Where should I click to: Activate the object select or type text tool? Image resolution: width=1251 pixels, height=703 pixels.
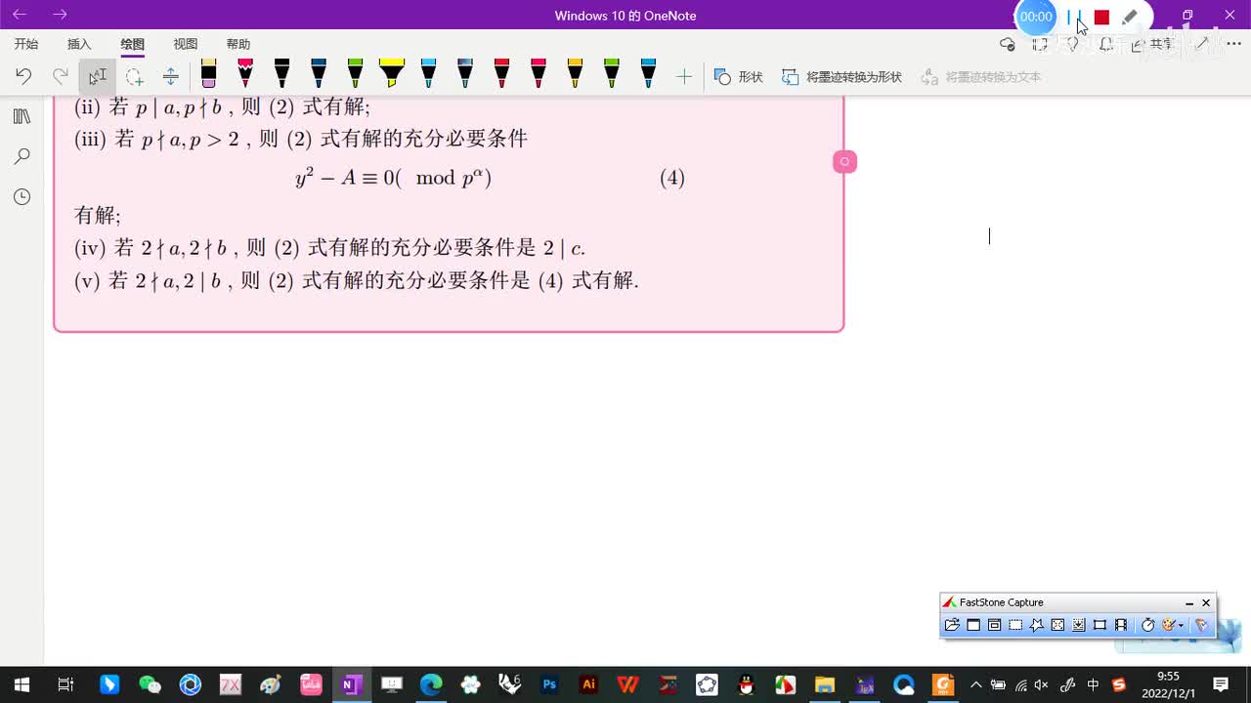98,76
